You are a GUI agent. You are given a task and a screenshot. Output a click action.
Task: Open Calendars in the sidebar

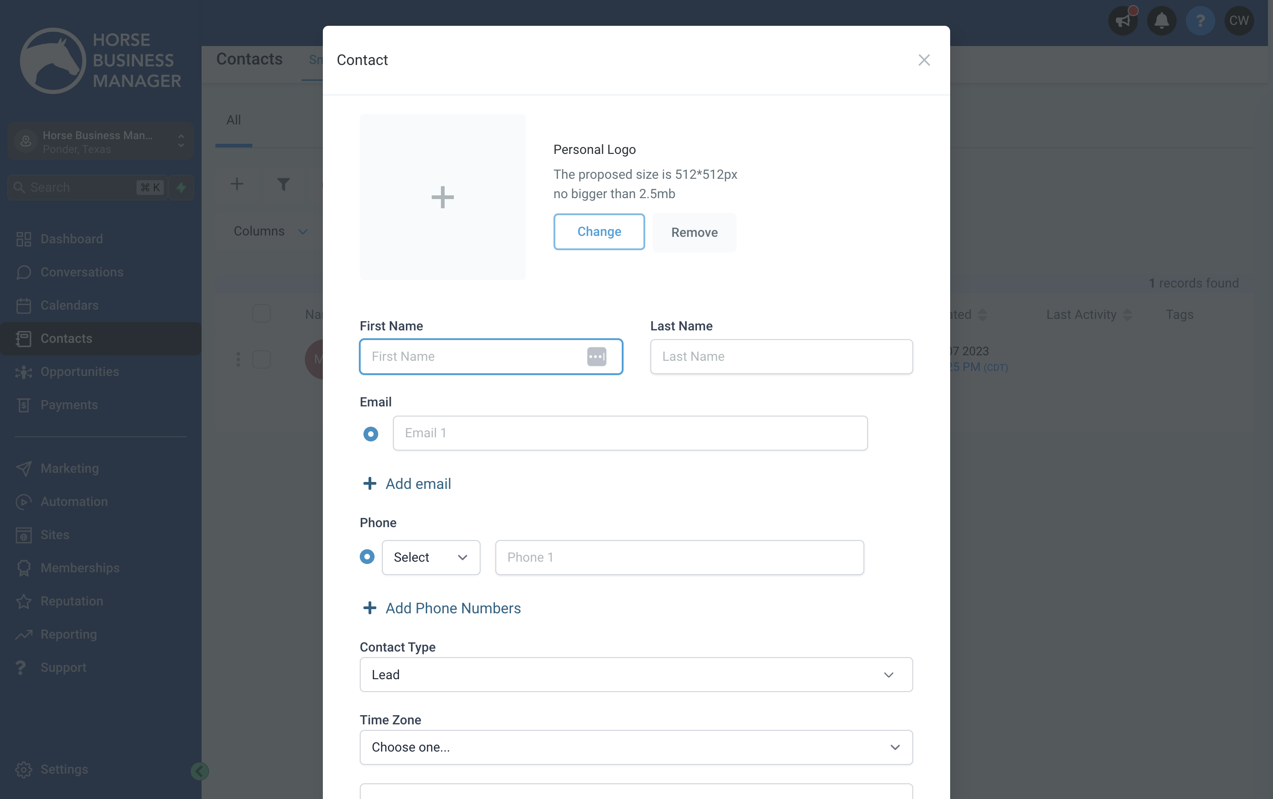tap(101, 305)
